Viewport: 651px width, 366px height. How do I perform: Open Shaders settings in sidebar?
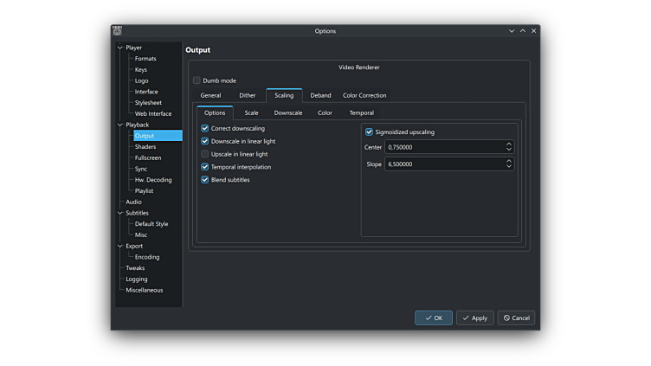pyautogui.click(x=145, y=147)
